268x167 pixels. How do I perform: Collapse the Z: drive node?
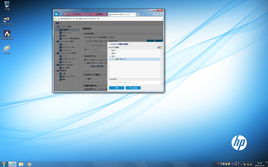pos(111,56)
